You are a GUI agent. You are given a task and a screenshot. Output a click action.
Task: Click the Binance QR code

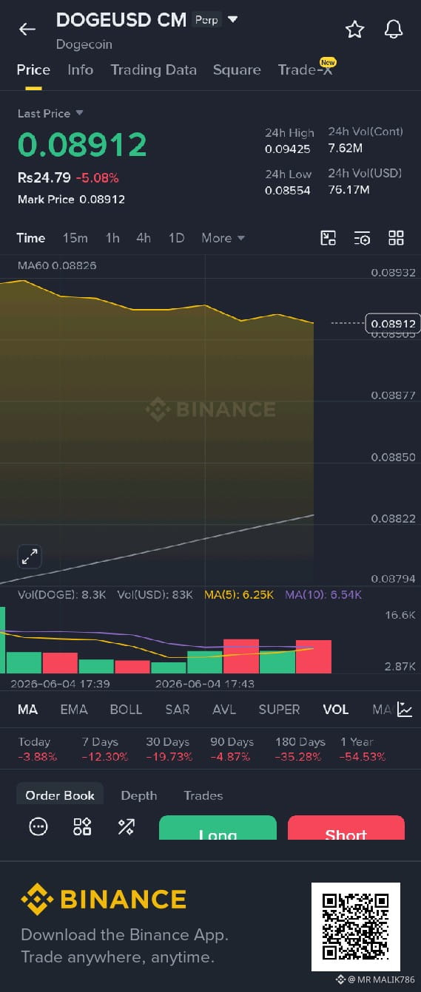coord(356,927)
